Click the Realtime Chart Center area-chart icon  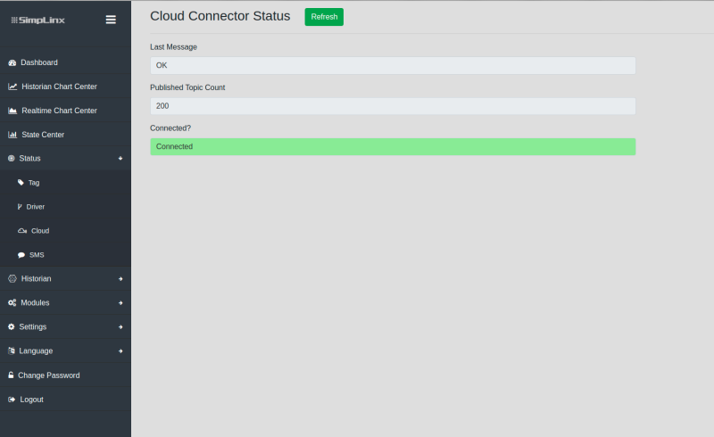[x=12, y=111]
